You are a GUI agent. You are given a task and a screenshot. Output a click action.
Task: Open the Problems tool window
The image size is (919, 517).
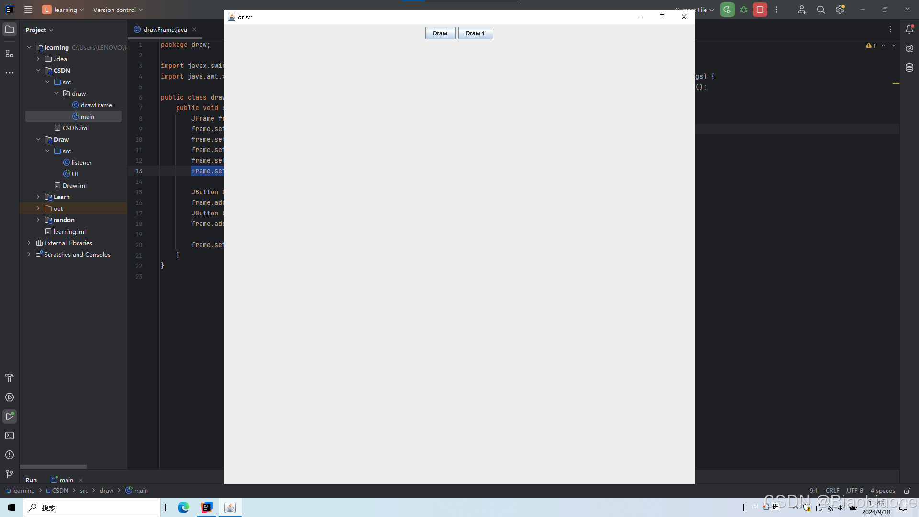pos(10,455)
